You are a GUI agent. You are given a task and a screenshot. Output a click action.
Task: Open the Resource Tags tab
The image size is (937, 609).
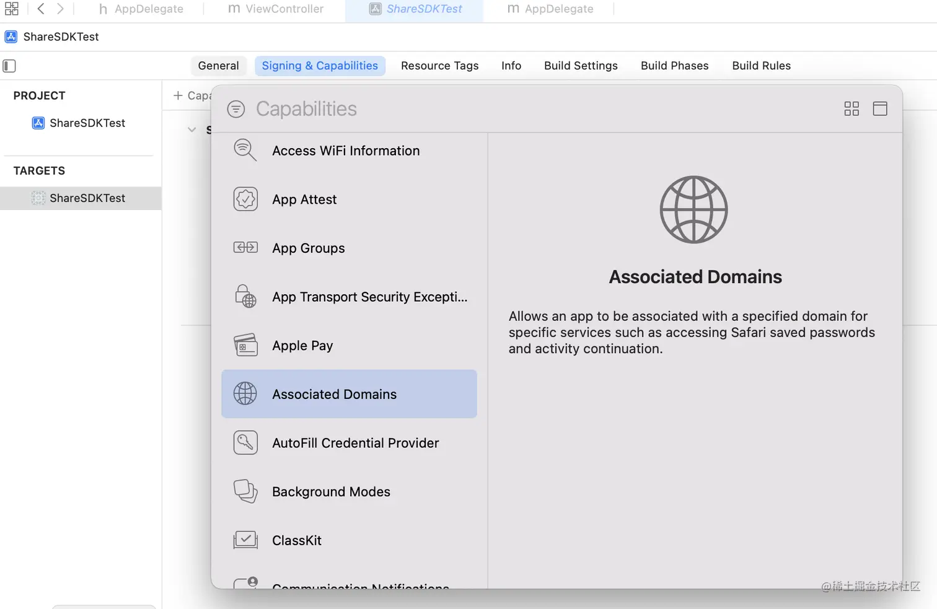(440, 66)
